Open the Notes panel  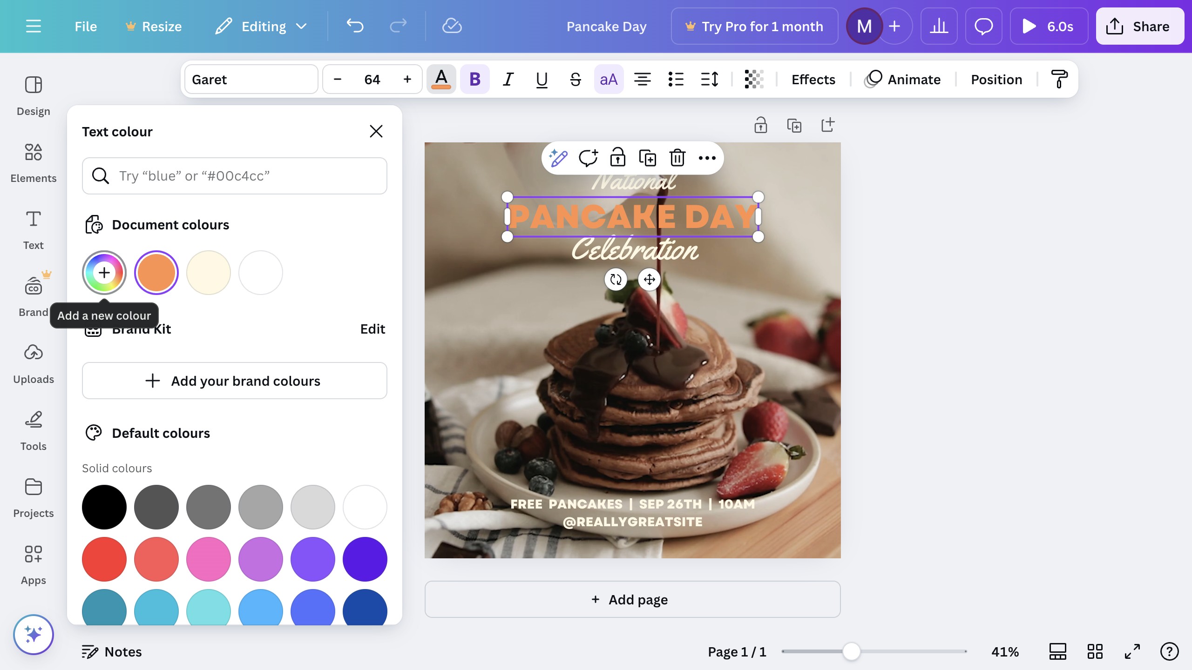112,652
